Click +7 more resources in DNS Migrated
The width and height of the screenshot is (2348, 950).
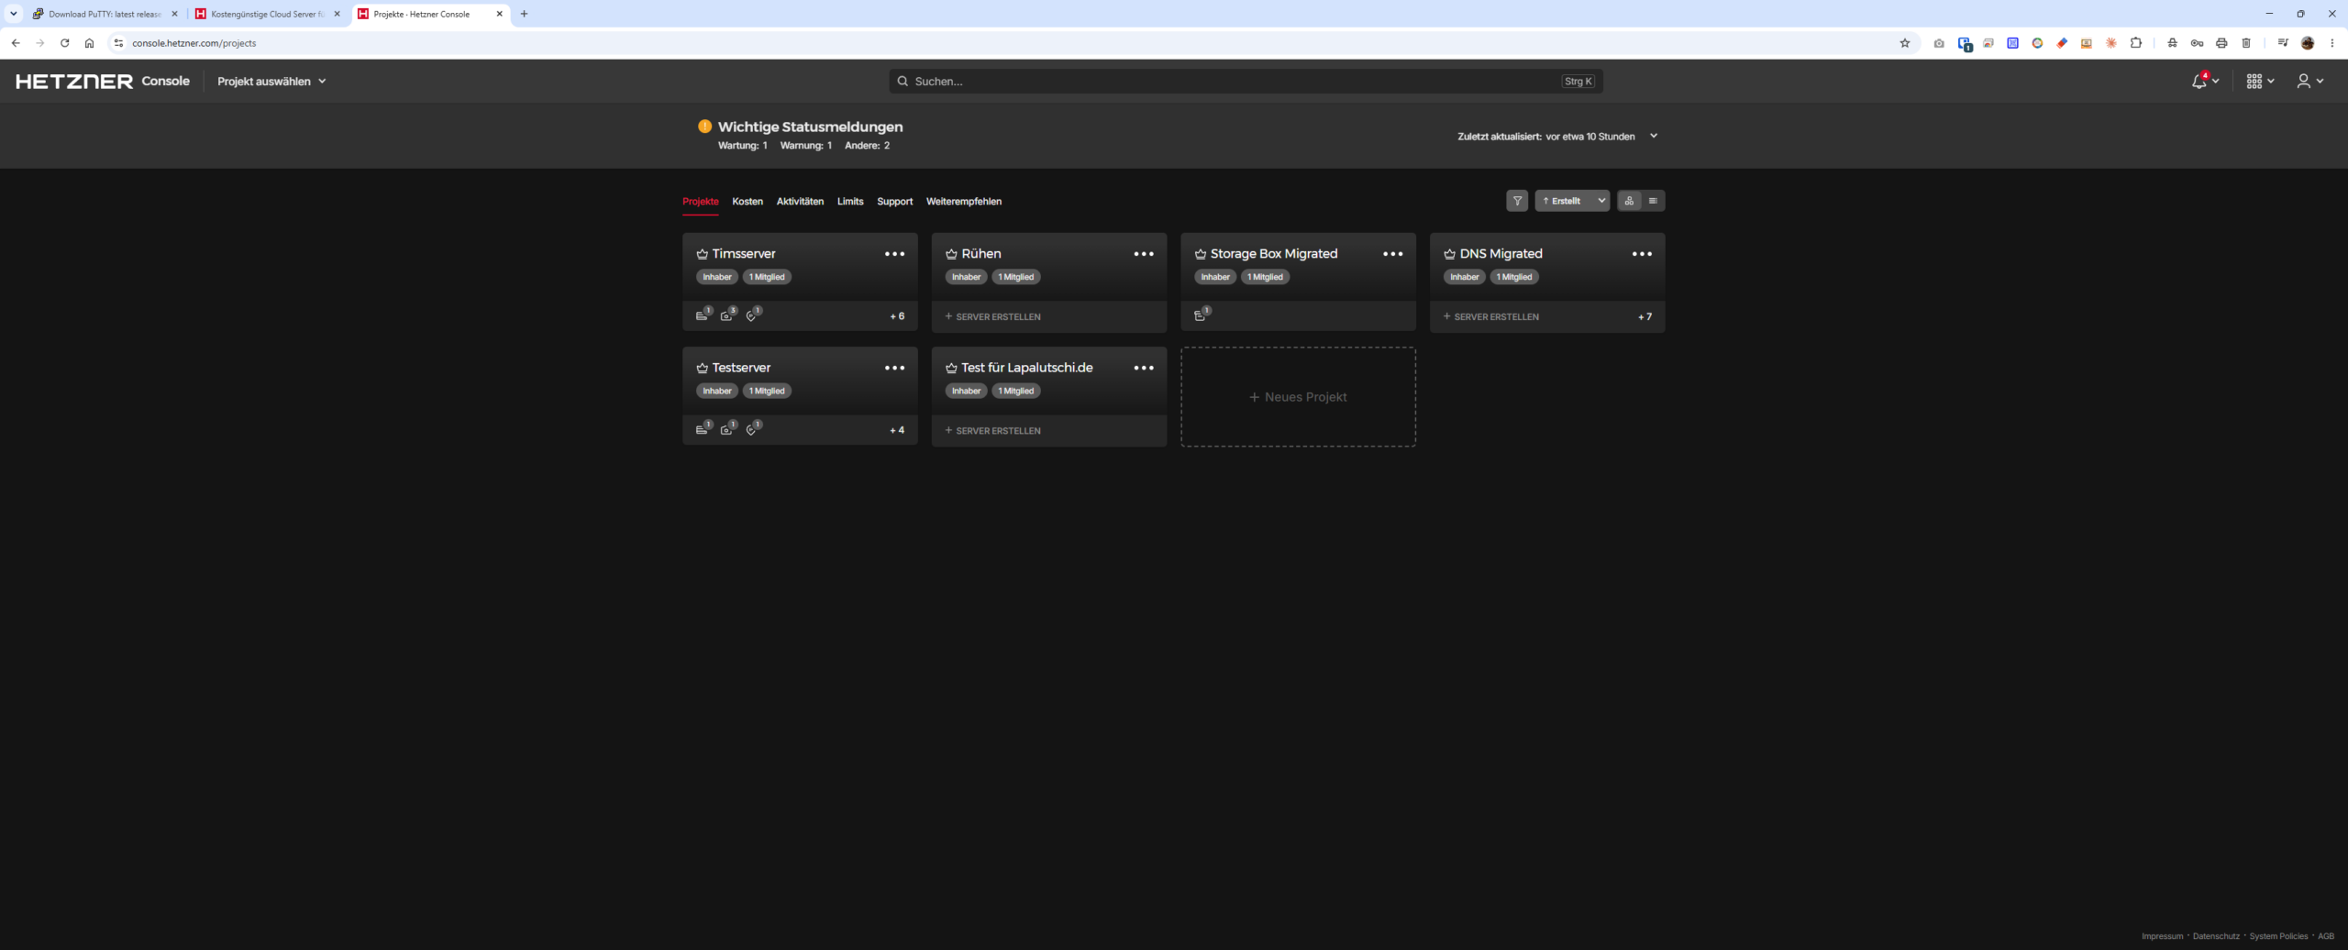click(x=1645, y=316)
